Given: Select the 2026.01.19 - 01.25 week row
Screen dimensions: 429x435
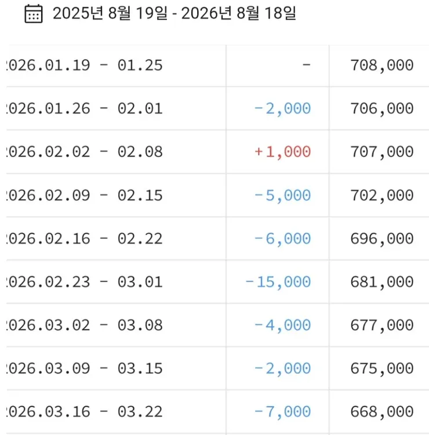Looking at the screenshot, I should point(218,66).
